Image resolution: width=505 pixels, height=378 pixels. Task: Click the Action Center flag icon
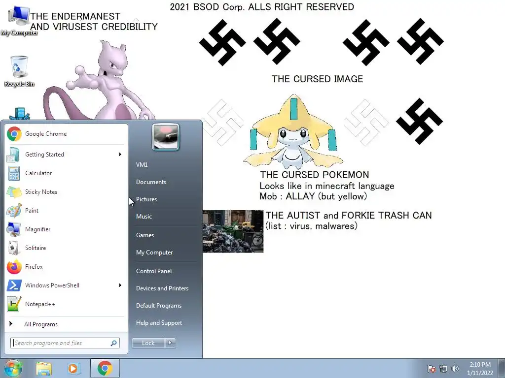pyautogui.click(x=431, y=369)
